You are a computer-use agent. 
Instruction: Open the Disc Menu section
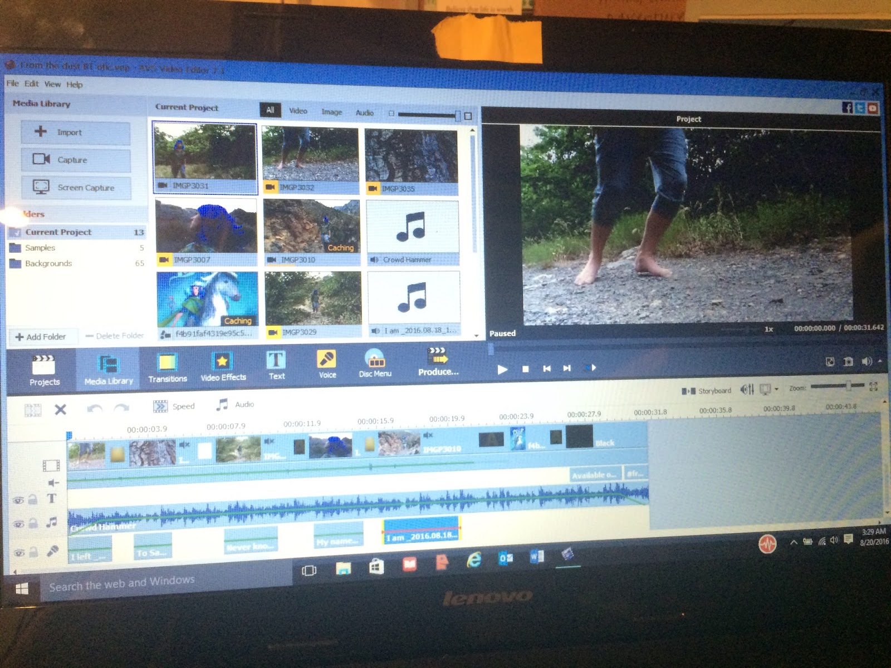375,363
